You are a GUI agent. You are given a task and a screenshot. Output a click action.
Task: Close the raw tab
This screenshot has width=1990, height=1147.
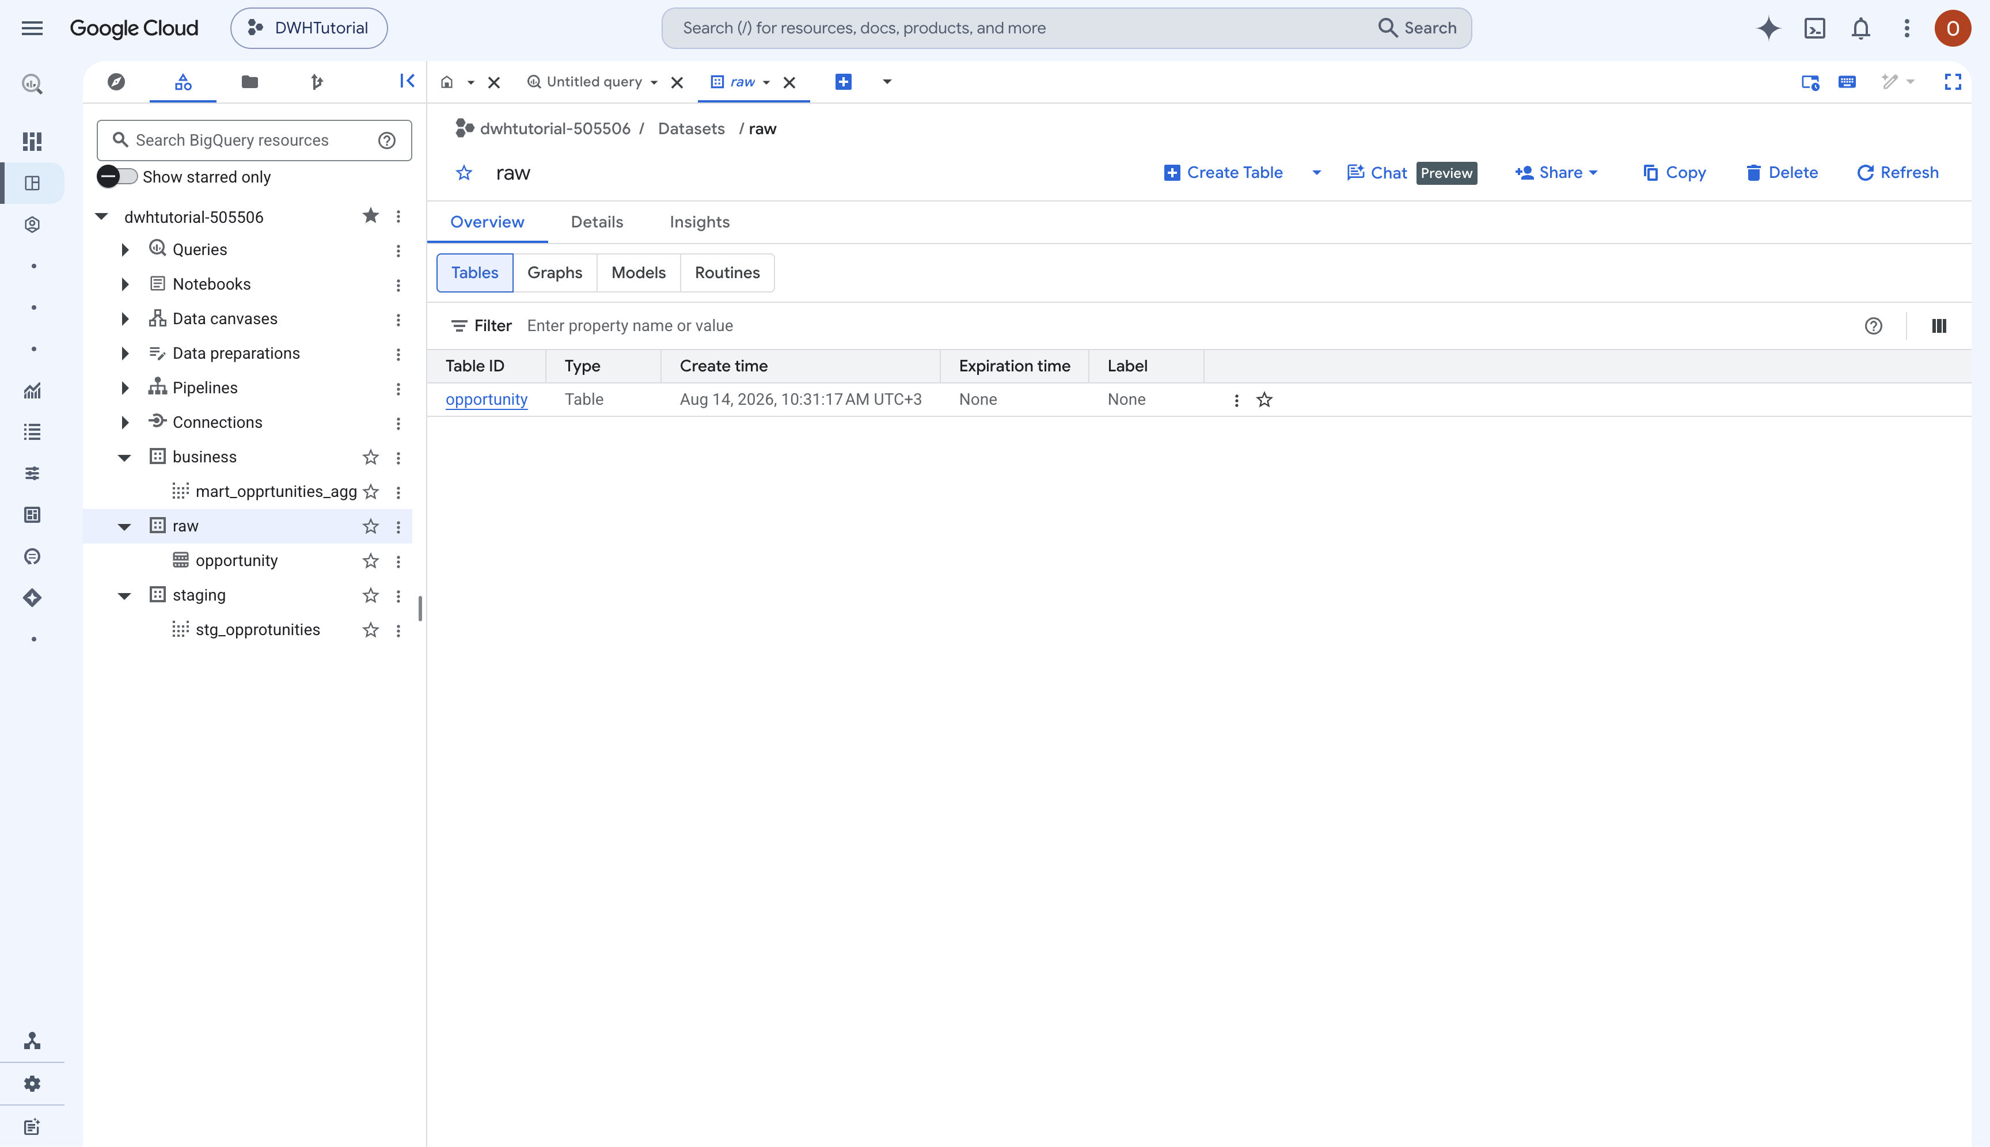(789, 82)
